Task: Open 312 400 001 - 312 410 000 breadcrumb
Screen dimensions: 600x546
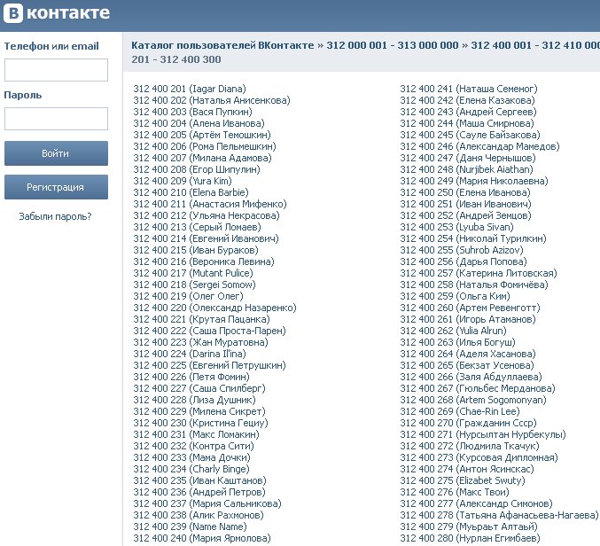Action: coord(535,45)
